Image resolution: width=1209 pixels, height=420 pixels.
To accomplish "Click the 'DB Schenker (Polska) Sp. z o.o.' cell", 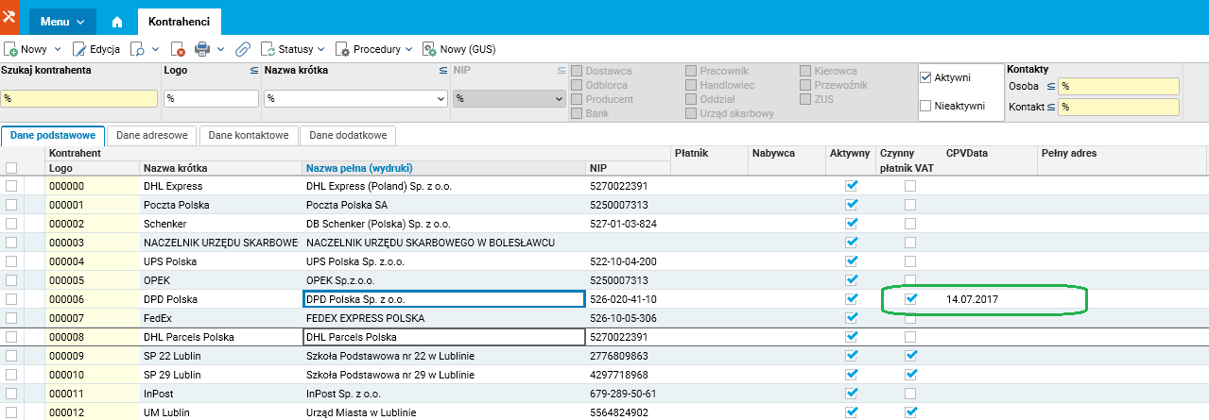I will pyautogui.click(x=444, y=224).
